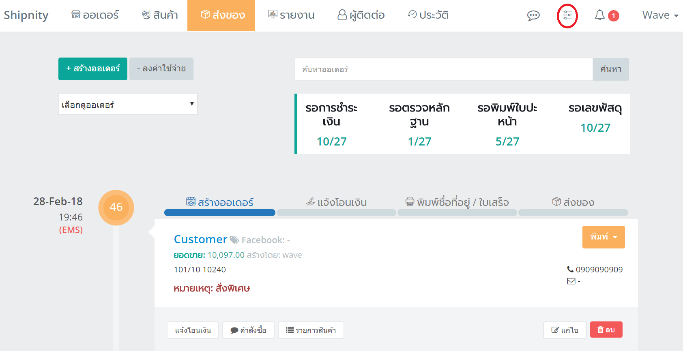Open the เลือกดูออเดอร์ select box
Screen dimensions: 683x351
click(128, 105)
